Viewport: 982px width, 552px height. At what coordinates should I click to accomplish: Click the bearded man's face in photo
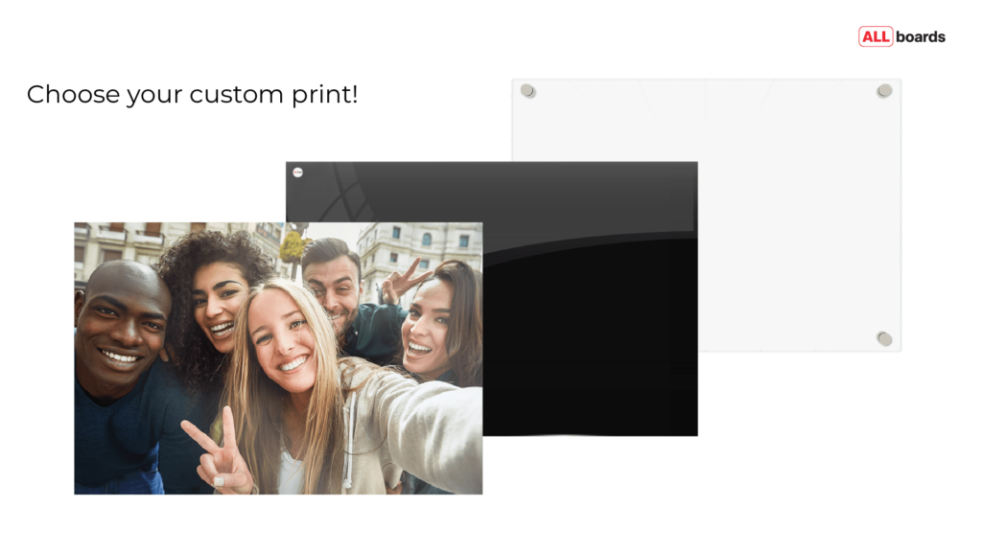tap(334, 283)
